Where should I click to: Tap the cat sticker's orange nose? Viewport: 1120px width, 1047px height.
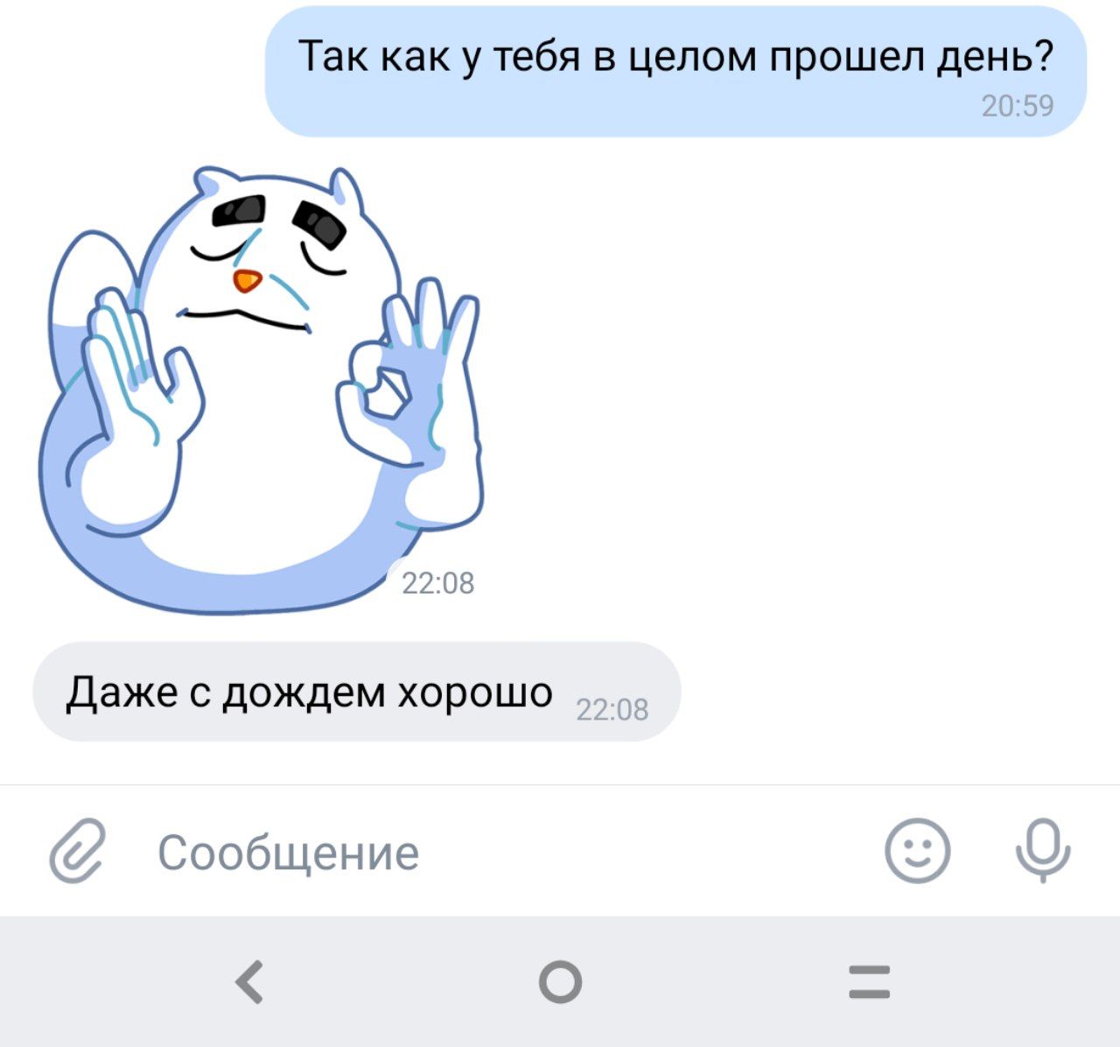247,280
